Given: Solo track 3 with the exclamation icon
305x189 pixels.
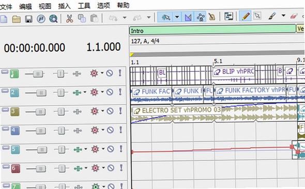Looking at the screenshot, I should point(120,111).
